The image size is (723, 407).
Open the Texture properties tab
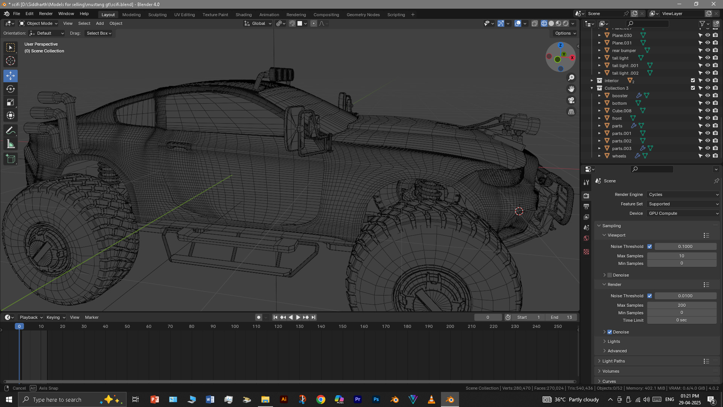pyautogui.click(x=586, y=252)
